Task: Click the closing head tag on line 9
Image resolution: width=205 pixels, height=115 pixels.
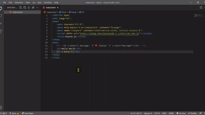Action: (56, 40)
